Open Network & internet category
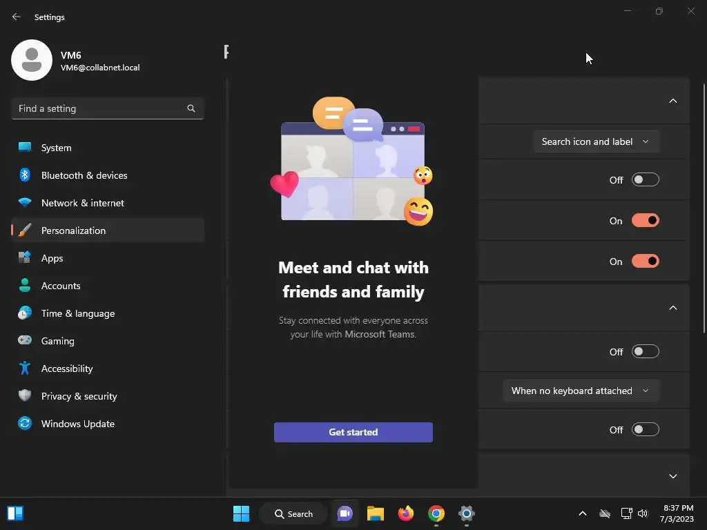This screenshot has width=707, height=530. tap(108, 202)
